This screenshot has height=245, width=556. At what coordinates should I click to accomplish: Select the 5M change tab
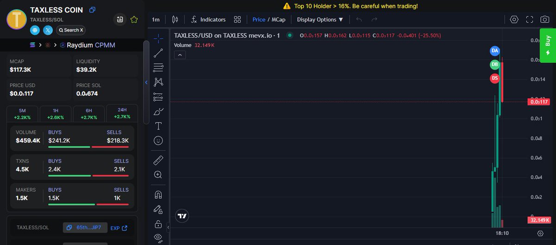[x=22, y=114]
